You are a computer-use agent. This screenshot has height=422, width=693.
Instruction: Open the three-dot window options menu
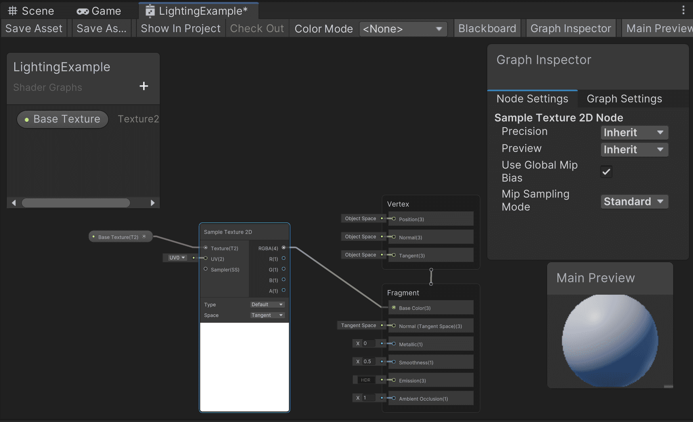[683, 10]
